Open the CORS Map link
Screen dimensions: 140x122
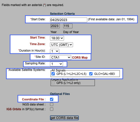click(80, 58)
